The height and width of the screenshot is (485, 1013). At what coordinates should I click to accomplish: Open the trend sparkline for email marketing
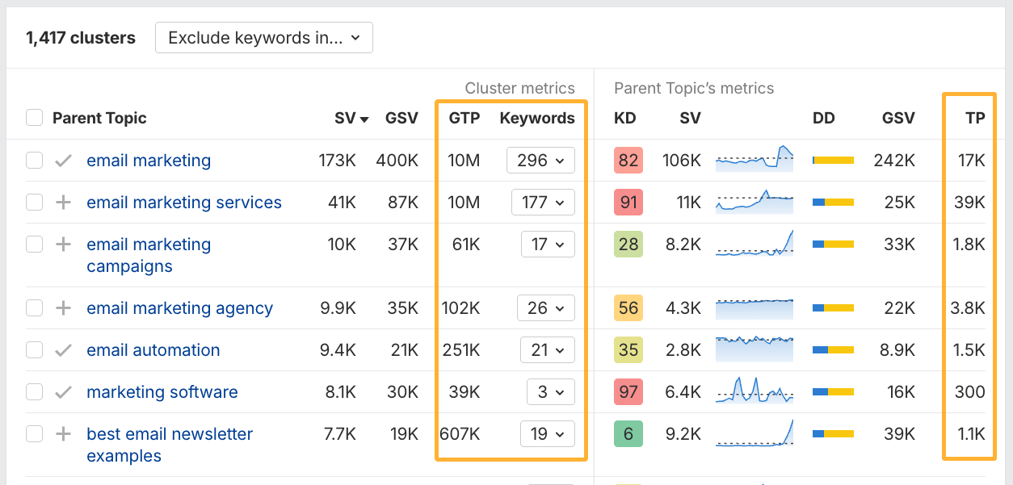coord(754,159)
